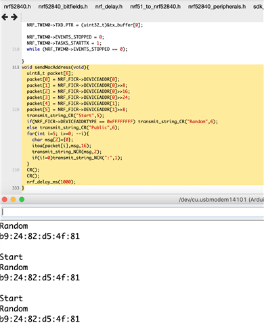
Task: Minimize the serial monitor window
Action: (13, 200)
